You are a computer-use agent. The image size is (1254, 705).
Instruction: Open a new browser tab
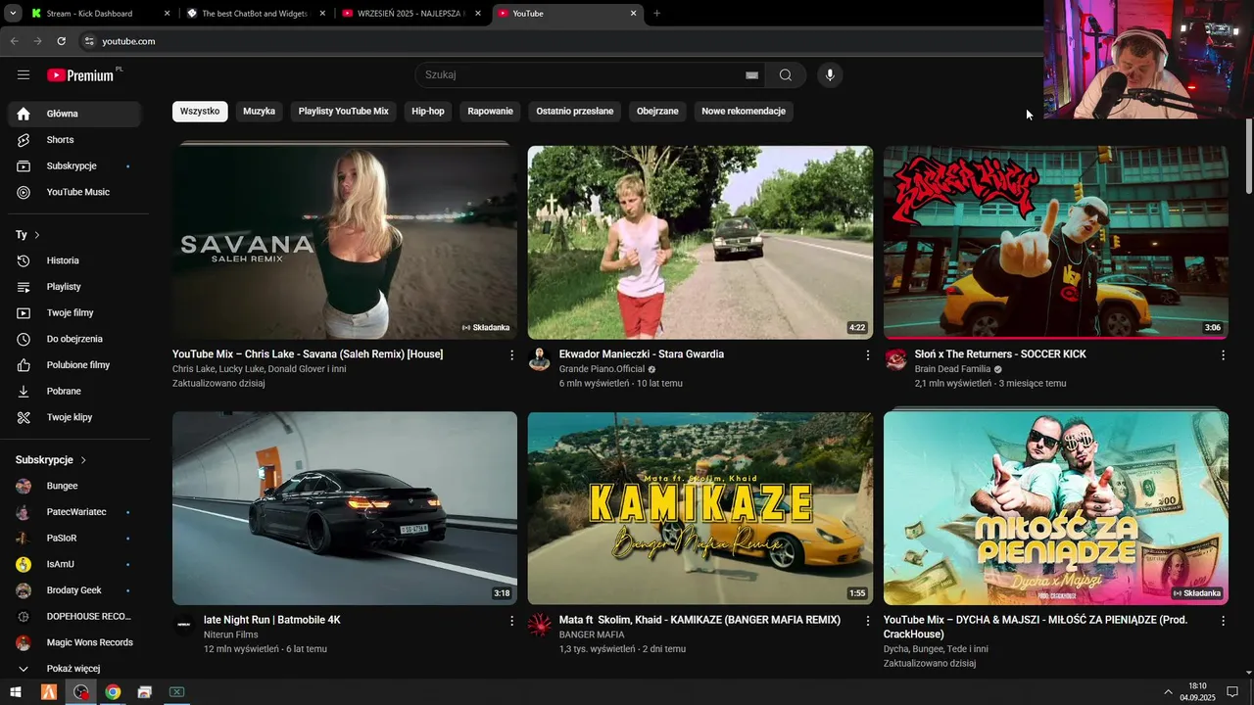(x=656, y=14)
